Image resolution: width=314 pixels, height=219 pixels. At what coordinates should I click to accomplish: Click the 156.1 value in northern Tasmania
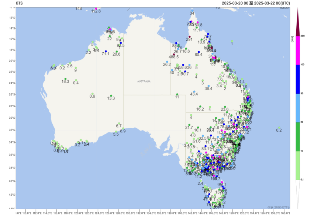click(222, 185)
